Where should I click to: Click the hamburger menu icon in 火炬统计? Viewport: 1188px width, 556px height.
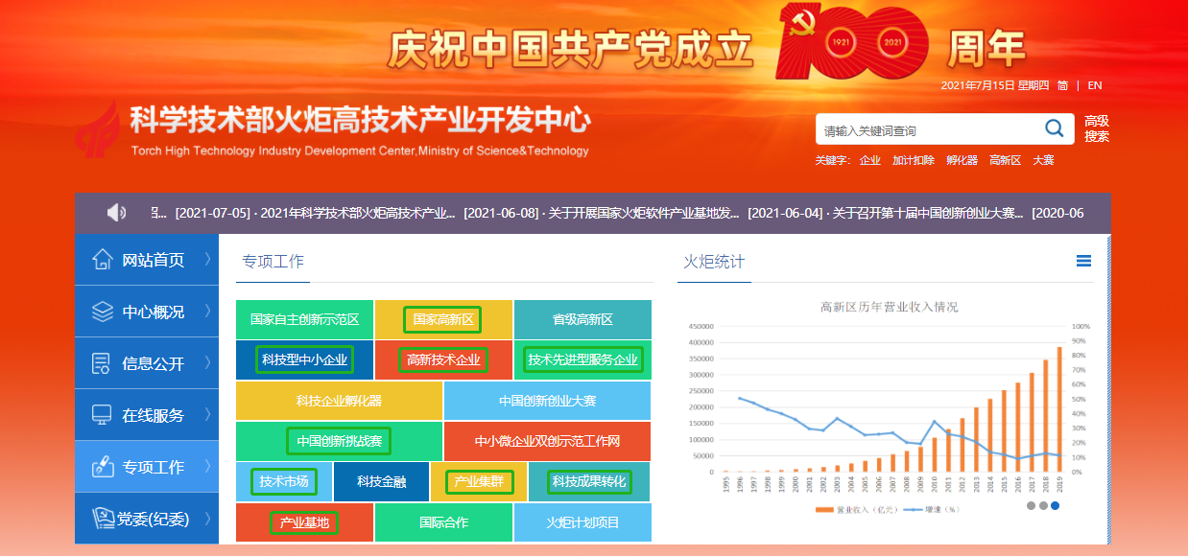tap(1083, 261)
